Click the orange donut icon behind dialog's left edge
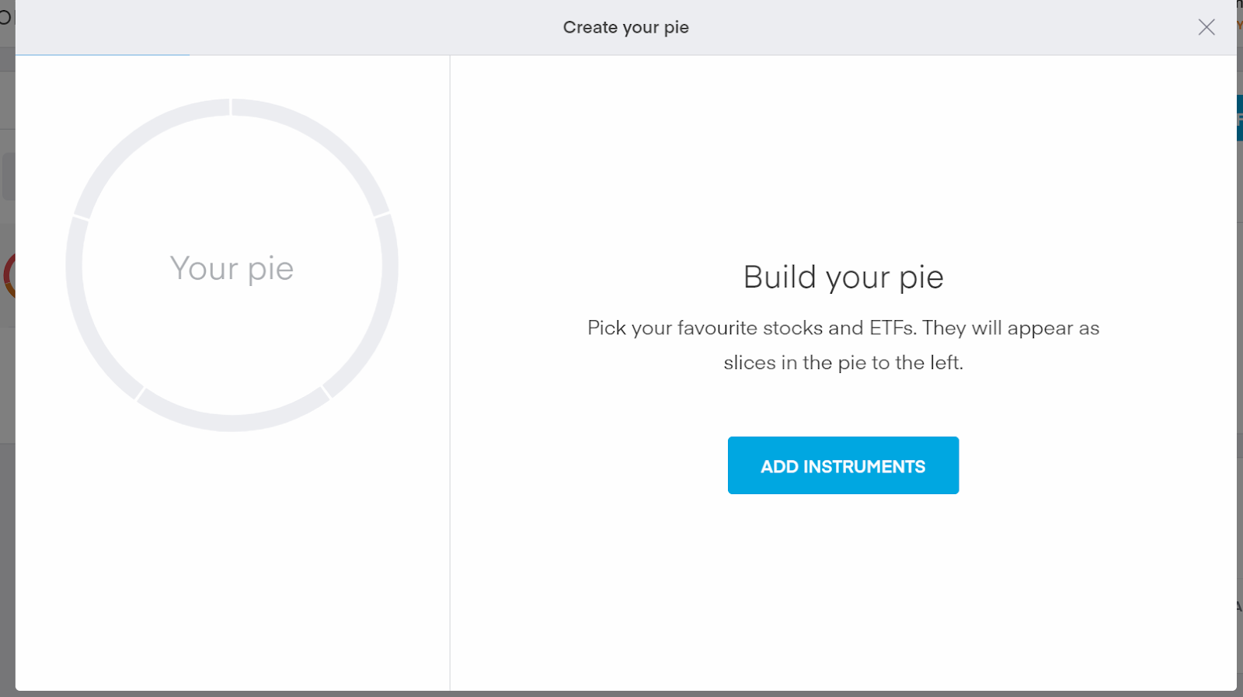The height and width of the screenshot is (697, 1243). click(9, 276)
